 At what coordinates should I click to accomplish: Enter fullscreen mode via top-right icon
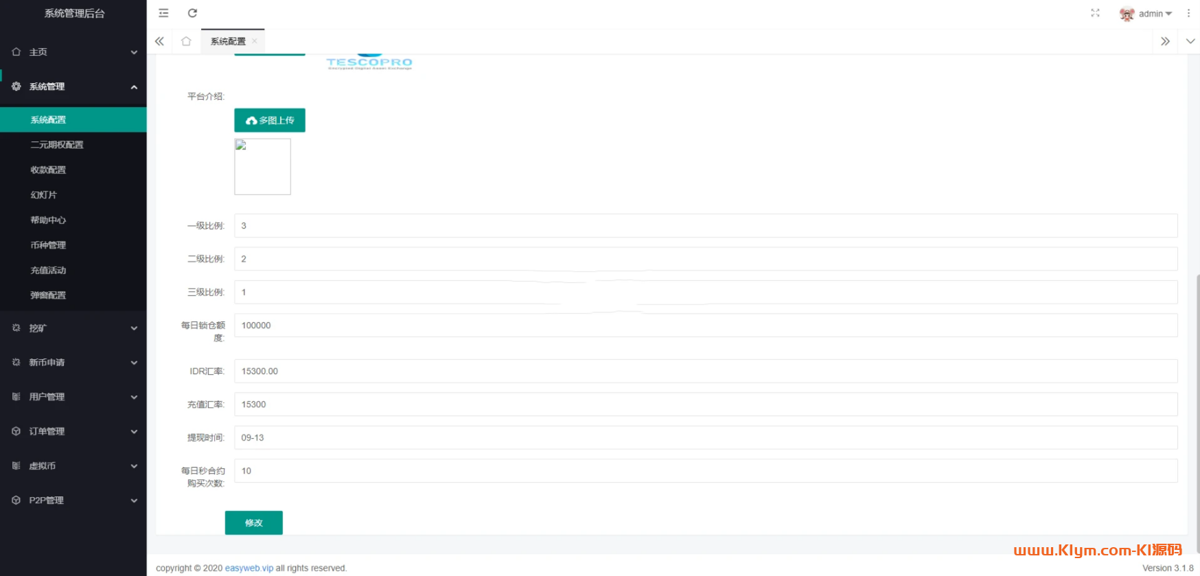[1095, 13]
